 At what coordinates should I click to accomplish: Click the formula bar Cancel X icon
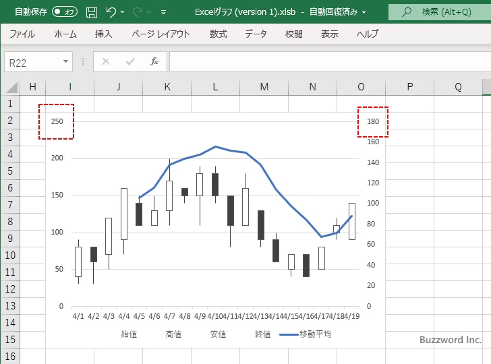pos(106,61)
